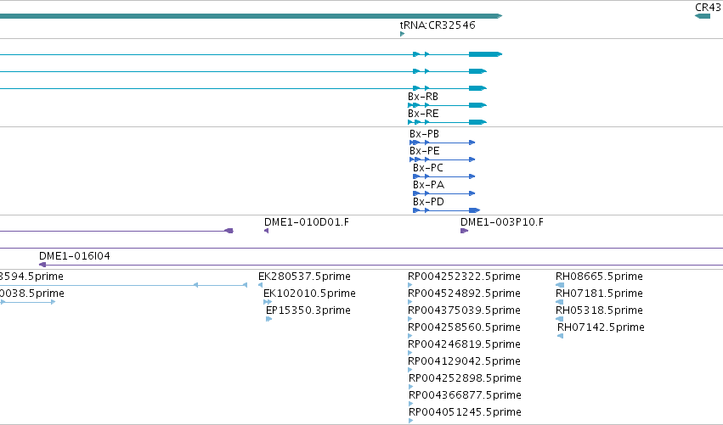Click the RP004252898.5prime EST label
The height and width of the screenshot is (425, 723).
pyautogui.click(x=466, y=378)
